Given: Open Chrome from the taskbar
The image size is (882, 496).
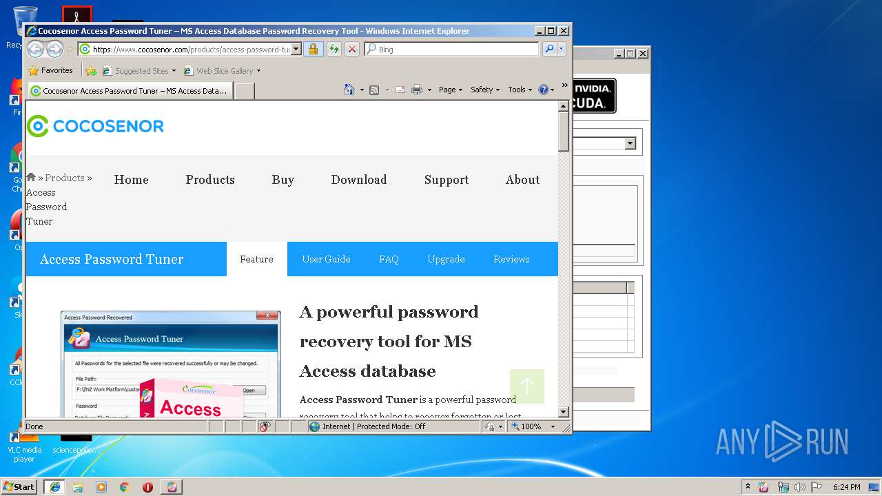Looking at the screenshot, I should pos(124,487).
